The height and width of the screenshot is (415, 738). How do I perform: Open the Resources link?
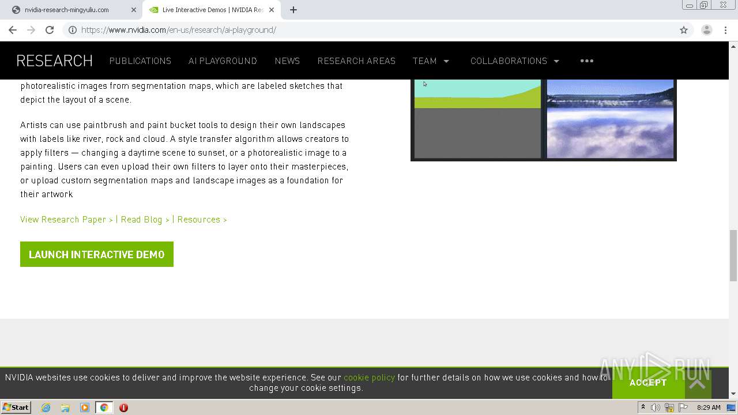202,220
